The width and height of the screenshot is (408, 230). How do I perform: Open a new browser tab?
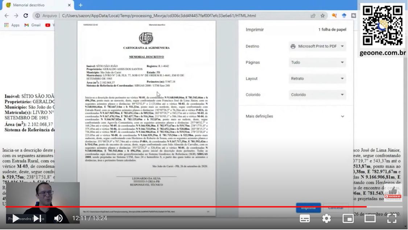coord(81,5)
